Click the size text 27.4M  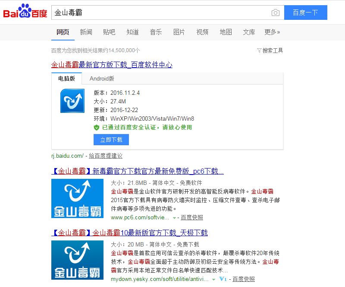pyautogui.click(x=118, y=101)
